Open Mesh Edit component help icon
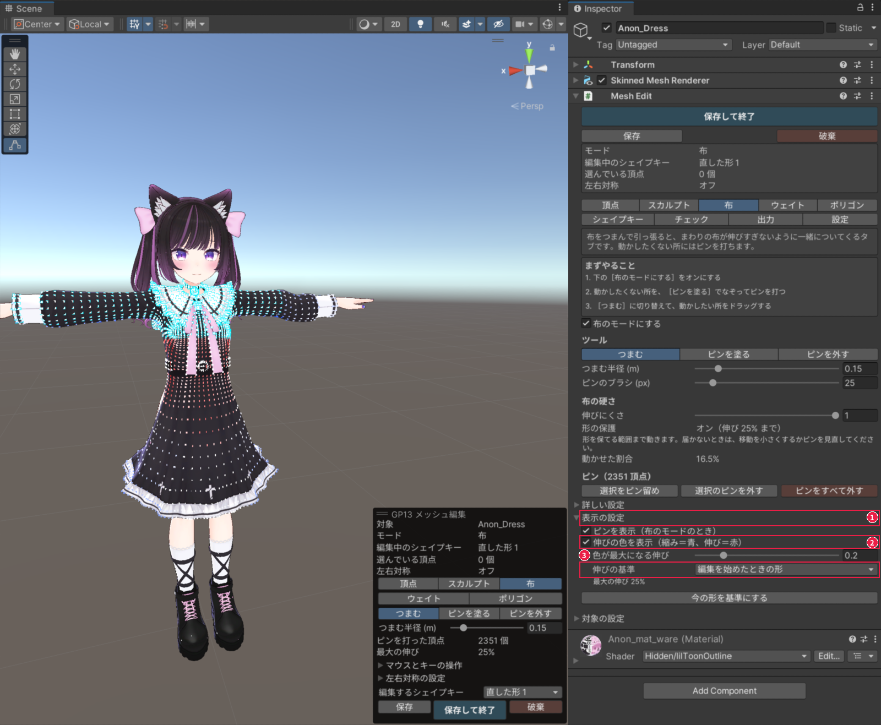 click(x=843, y=96)
